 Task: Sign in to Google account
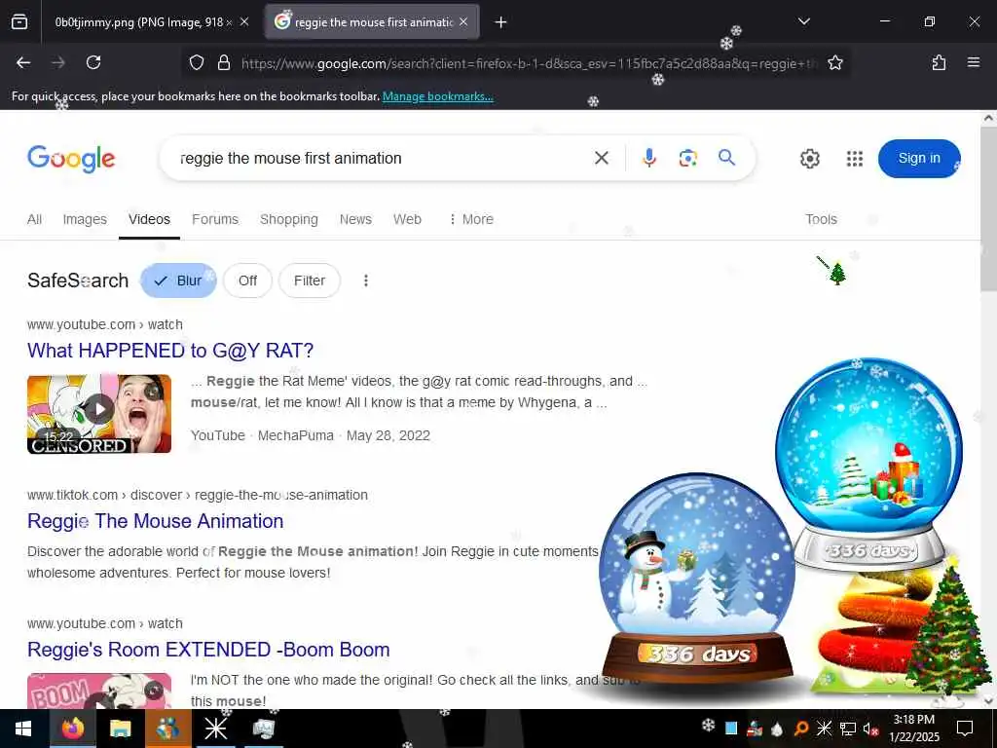(919, 159)
